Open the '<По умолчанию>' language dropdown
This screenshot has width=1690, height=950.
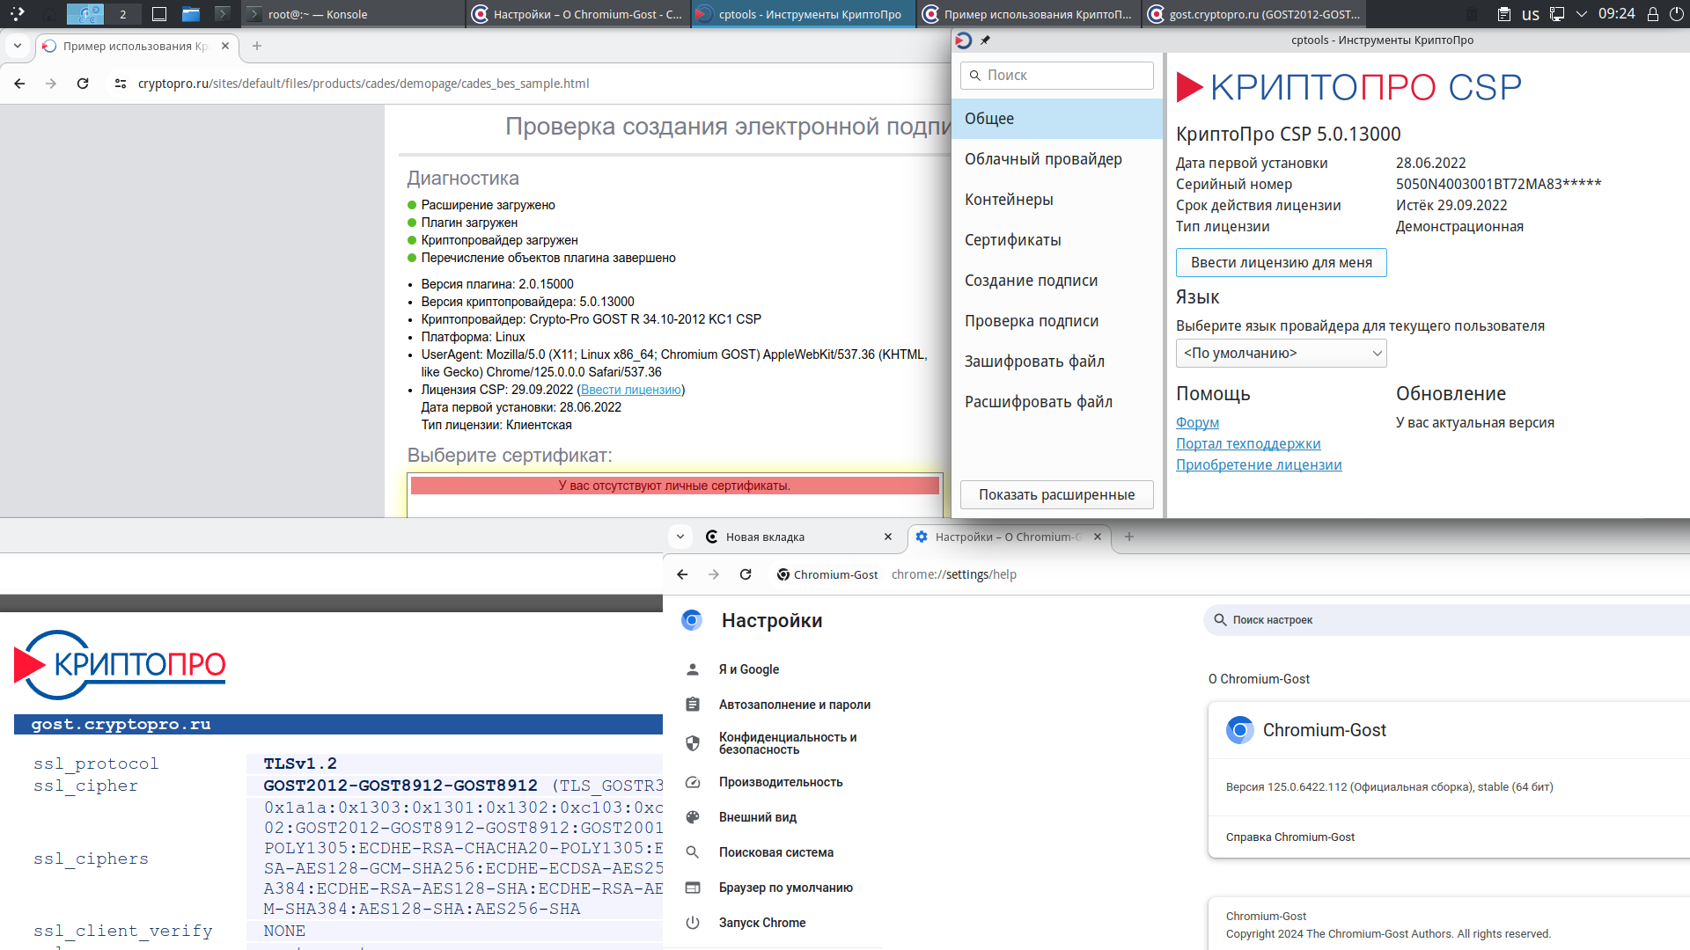pyautogui.click(x=1281, y=353)
